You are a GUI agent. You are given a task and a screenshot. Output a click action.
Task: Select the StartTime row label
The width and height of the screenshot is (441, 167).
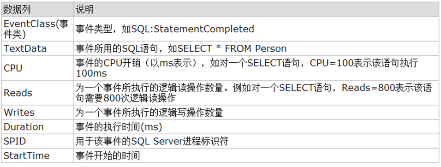pos(37,155)
